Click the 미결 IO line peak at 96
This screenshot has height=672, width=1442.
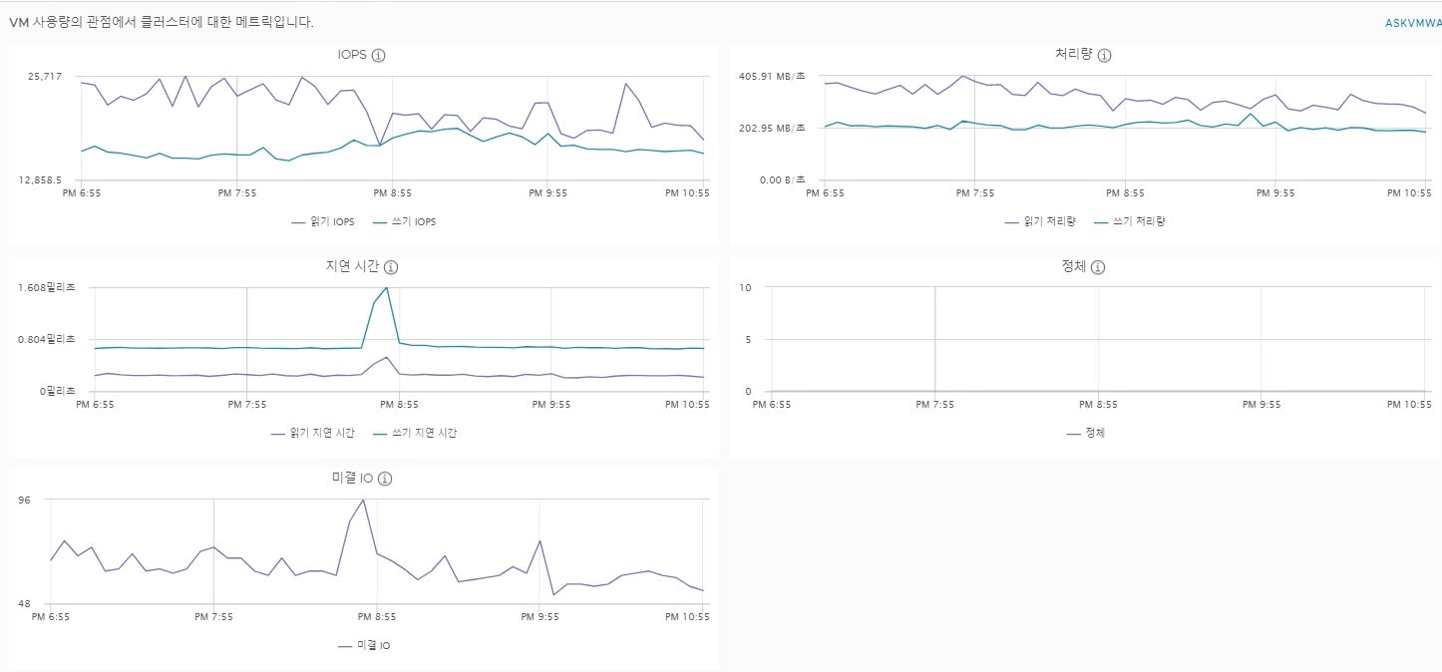click(x=363, y=500)
